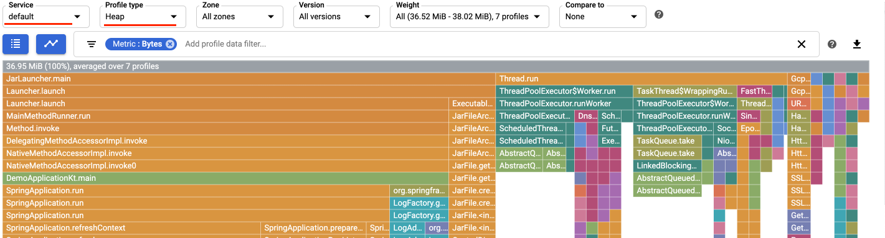The image size is (885, 238).
Task: Open the Weight profiles dropdown
Action: pos(470,17)
